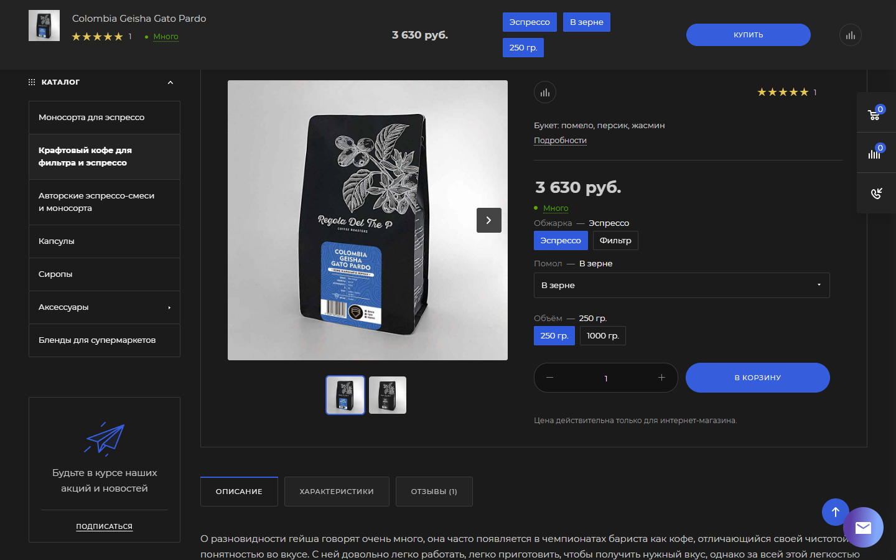896x560 pixels.
Task: Open the Отзывы (1) tab
Action: [434, 492]
